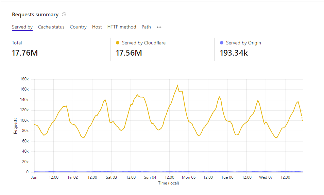Open the Country tab
Viewport: 324px width, 195px height.
pyautogui.click(x=78, y=27)
